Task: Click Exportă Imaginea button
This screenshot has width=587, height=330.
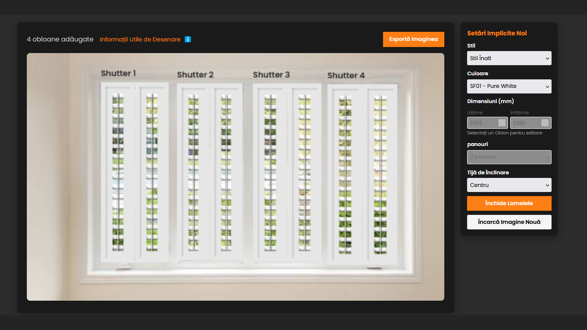Action: coord(413,39)
